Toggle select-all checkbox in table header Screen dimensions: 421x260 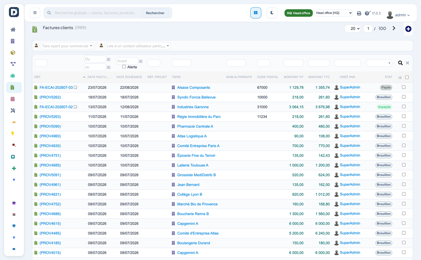407,77
